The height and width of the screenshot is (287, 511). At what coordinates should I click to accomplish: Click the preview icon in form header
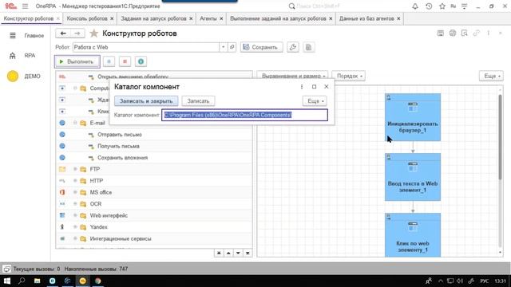pyautogui.click(x=465, y=33)
